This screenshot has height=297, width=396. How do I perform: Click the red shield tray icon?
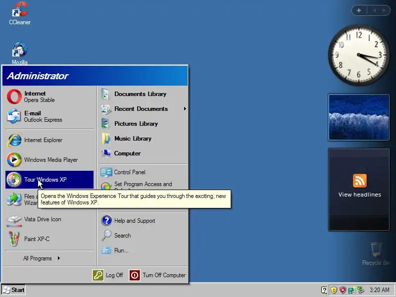pyautogui.click(x=343, y=290)
